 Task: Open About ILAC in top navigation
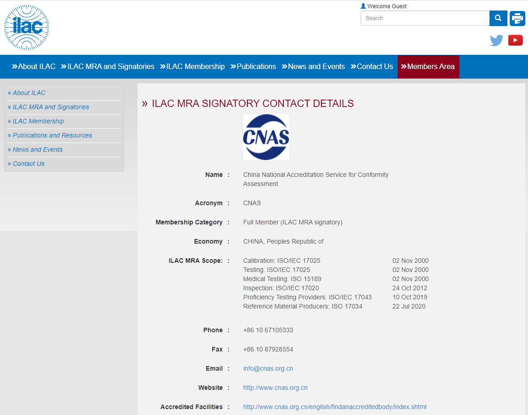click(34, 67)
